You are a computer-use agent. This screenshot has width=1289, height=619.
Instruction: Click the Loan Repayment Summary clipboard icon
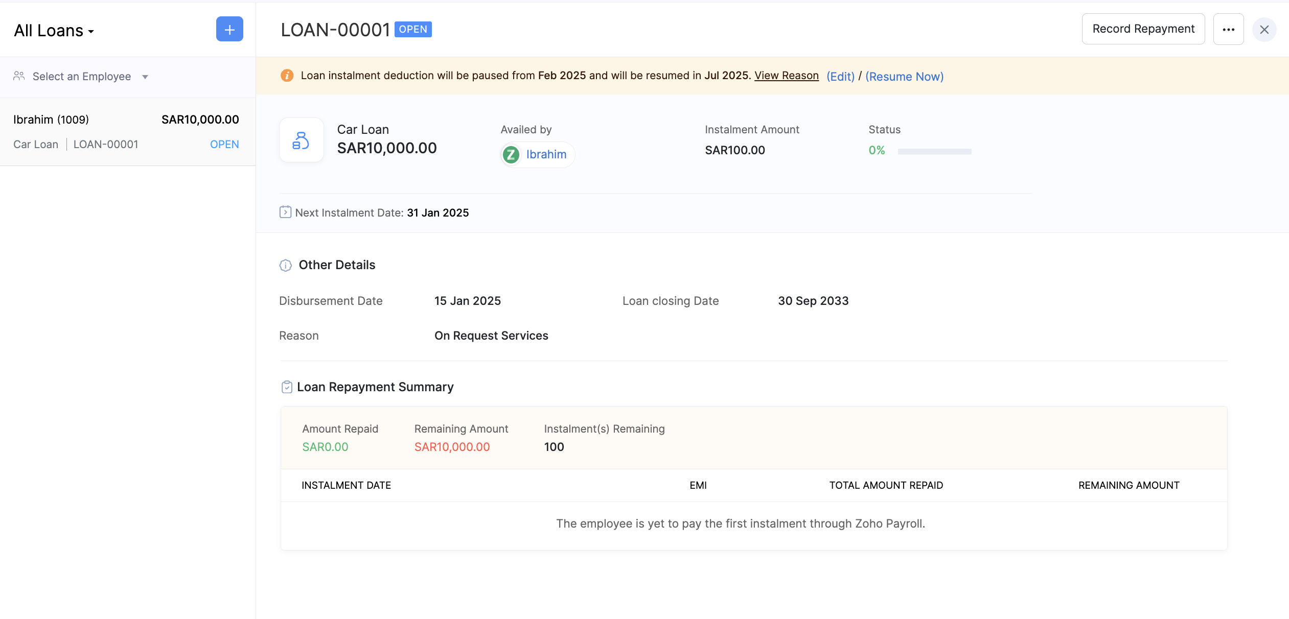coord(287,387)
